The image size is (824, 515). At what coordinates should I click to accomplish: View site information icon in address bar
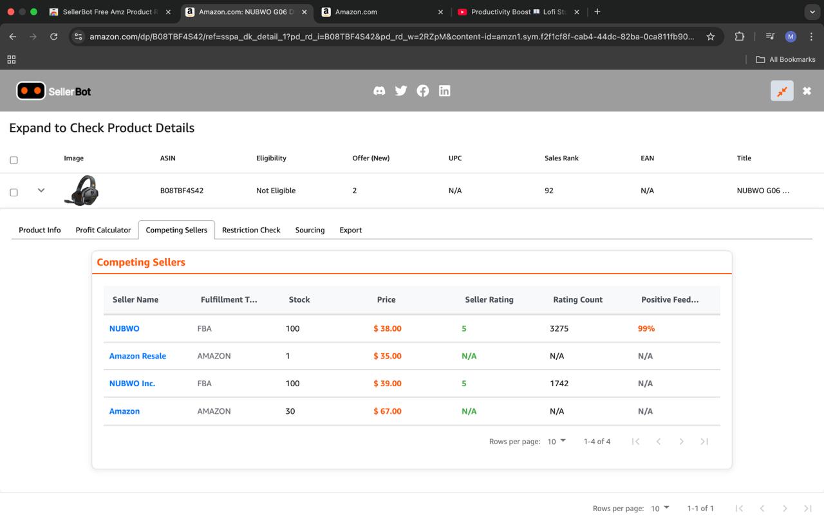click(78, 37)
